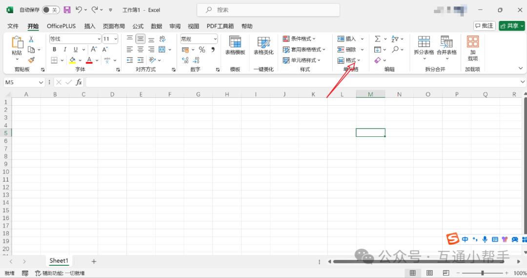Apply Bold formatting
This screenshot has height=278, width=527.
pos(54,49)
